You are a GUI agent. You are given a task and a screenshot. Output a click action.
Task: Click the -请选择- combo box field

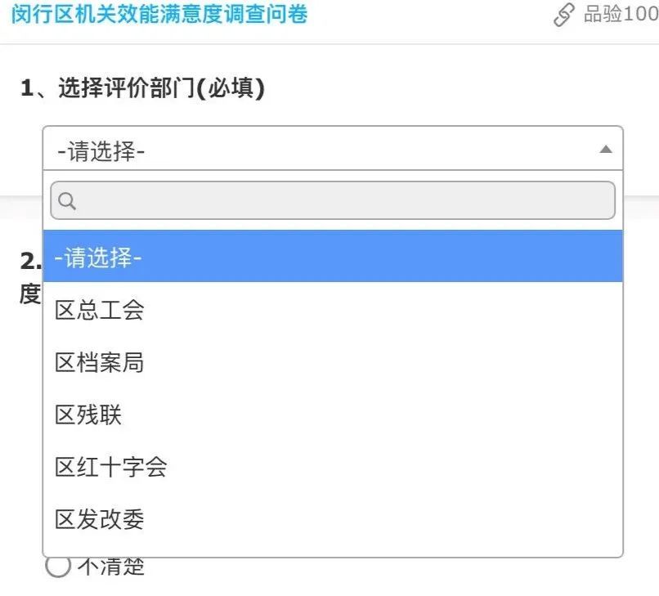click(327, 150)
